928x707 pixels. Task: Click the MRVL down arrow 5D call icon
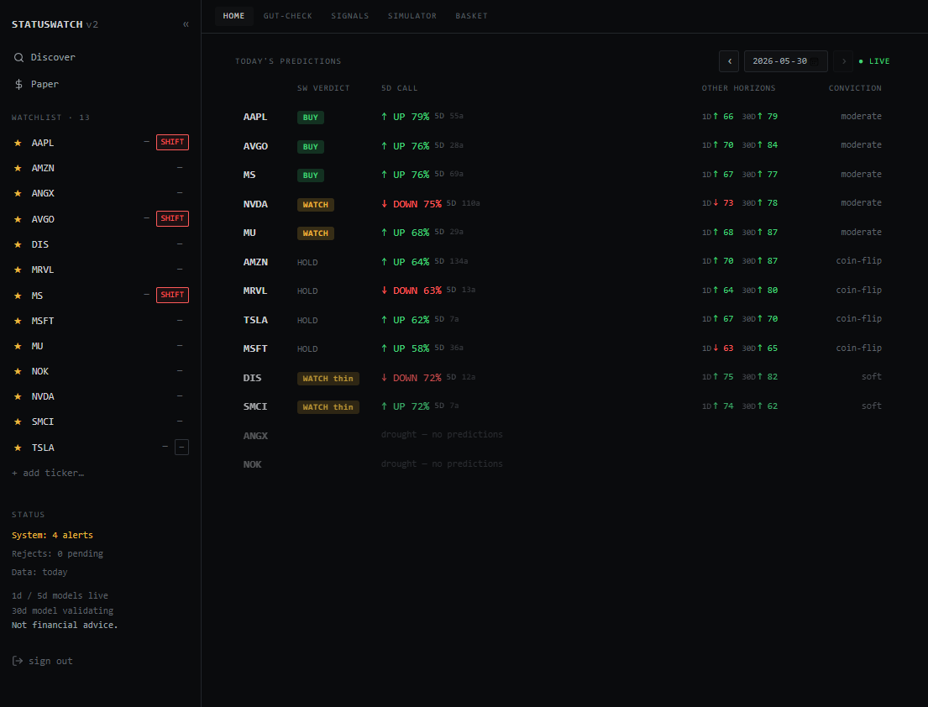point(384,290)
